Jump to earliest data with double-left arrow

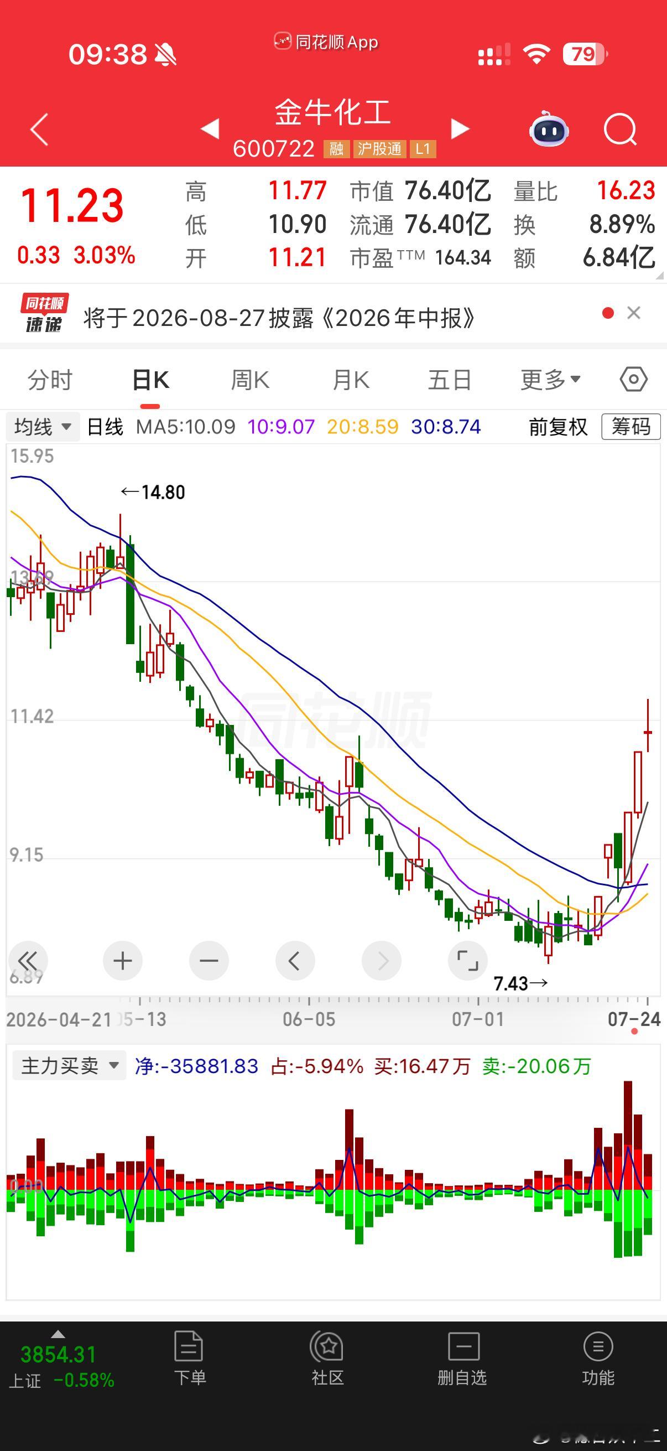[x=28, y=961]
